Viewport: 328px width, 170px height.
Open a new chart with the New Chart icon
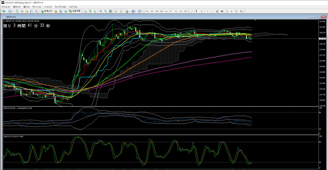[3, 11]
